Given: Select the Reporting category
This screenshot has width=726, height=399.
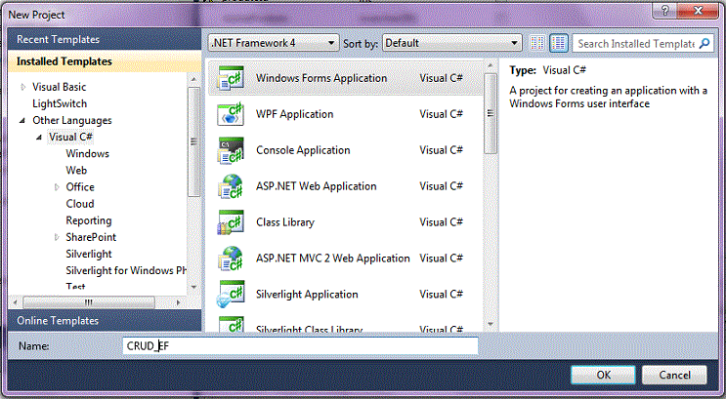Looking at the screenshot, I should (89, 220).
